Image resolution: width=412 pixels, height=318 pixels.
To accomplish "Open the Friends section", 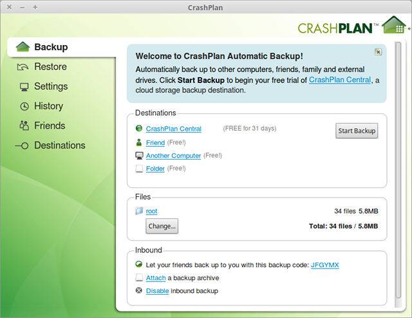I will coord(50,126).
